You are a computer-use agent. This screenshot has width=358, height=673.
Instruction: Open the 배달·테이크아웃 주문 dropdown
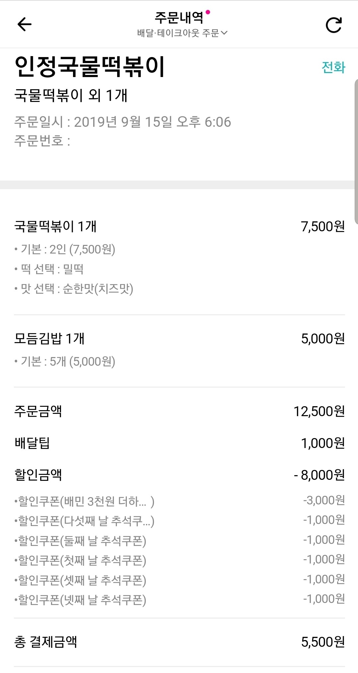coord(182,33)
